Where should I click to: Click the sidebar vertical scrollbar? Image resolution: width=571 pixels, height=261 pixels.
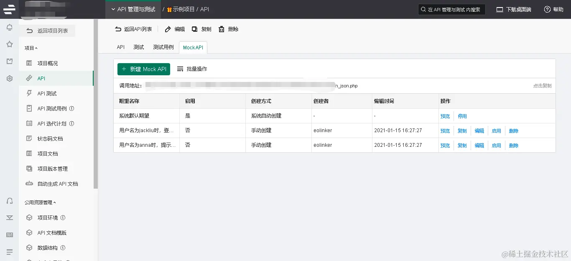click(96, 105)
